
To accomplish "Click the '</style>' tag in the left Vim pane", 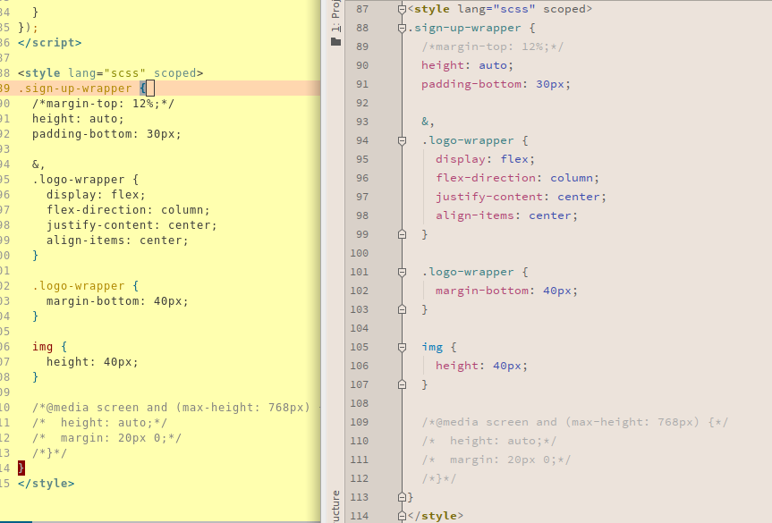I will point(47,483).
